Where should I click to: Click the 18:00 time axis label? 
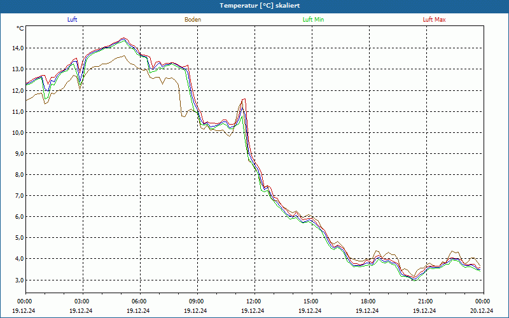[x=369, y=301]
